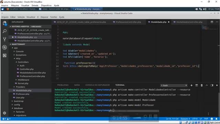Click the network indicator in Ubuntu panel
Viewport: 220px width, 124px height.
[200, 9]
